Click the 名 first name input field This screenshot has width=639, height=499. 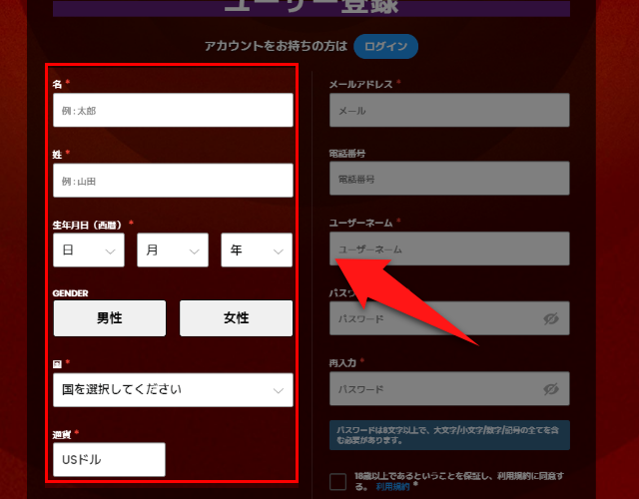click(173, 111)
